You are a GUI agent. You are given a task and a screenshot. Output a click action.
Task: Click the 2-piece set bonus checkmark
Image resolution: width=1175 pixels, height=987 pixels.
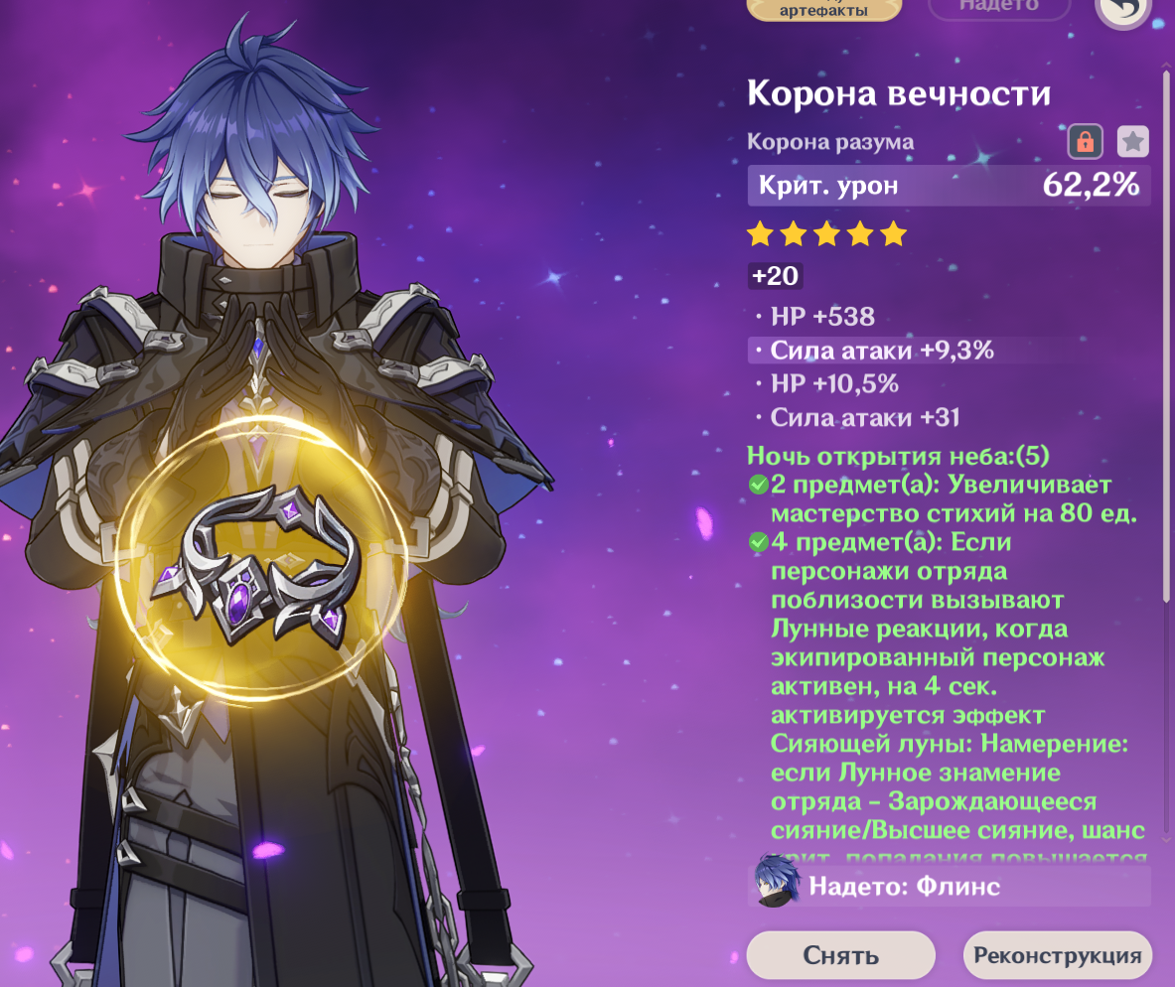pyautogui.click(x=759, y=485)
